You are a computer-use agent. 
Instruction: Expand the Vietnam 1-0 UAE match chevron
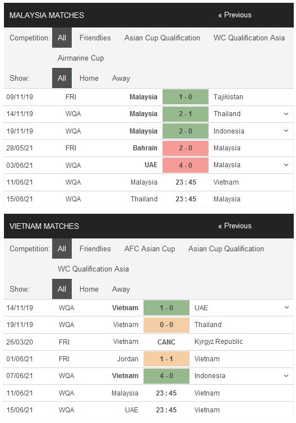286,307
